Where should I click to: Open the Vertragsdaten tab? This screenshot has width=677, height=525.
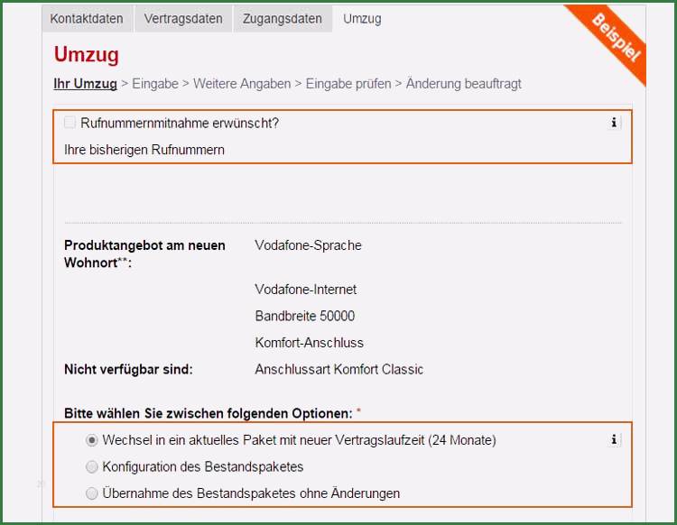(x=183, y=19)
